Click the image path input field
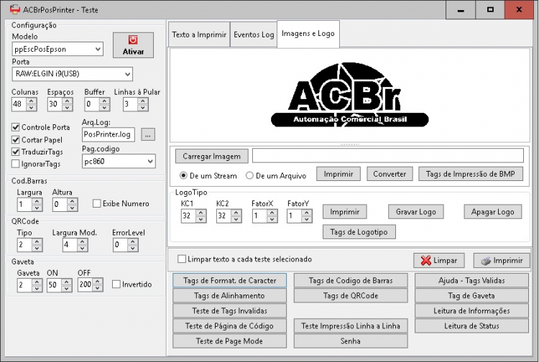 tap(388, 156)
